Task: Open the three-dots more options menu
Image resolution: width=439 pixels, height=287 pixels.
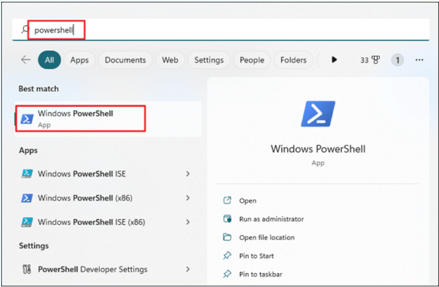Action: click(x=419, y=60)
